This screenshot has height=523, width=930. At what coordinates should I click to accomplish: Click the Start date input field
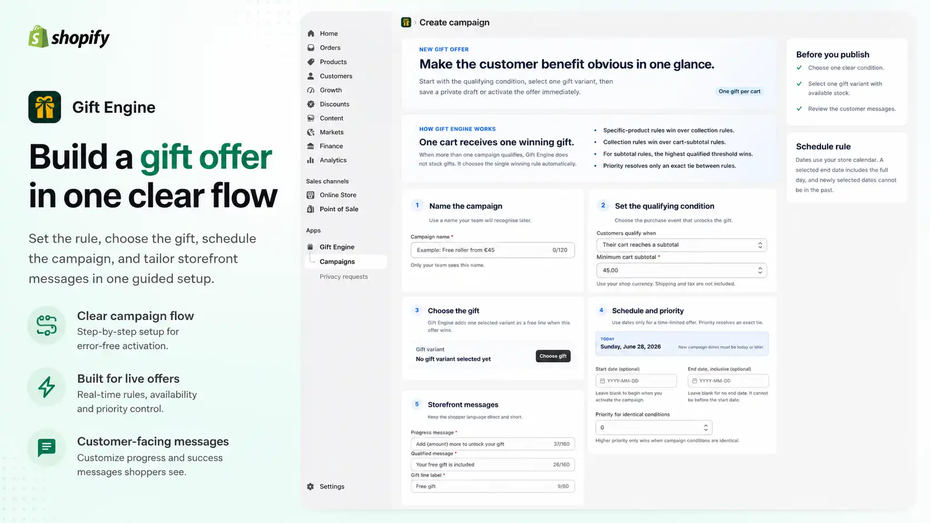pos(636,381)
